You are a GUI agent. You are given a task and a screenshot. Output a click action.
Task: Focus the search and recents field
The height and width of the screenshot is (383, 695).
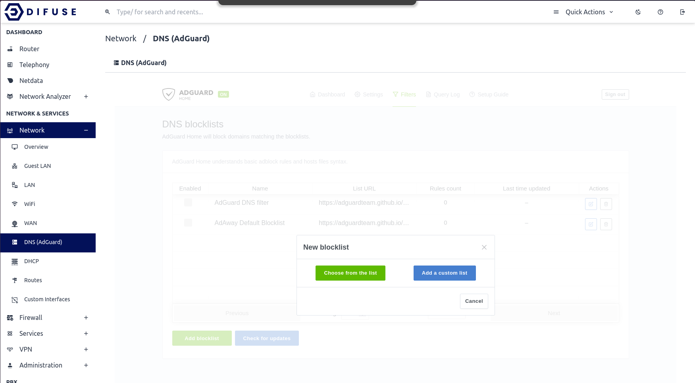coord(160,12)
